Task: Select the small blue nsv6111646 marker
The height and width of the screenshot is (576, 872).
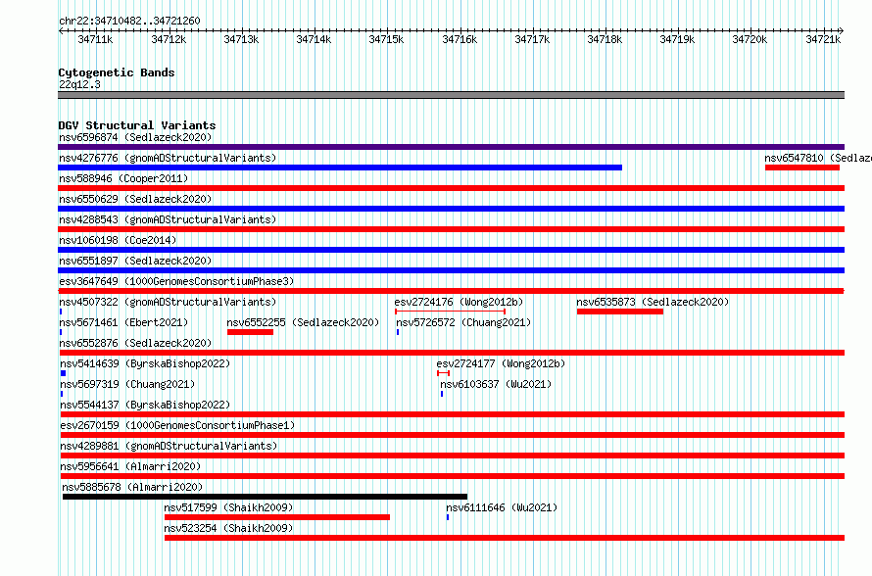Action: [448, 517]
